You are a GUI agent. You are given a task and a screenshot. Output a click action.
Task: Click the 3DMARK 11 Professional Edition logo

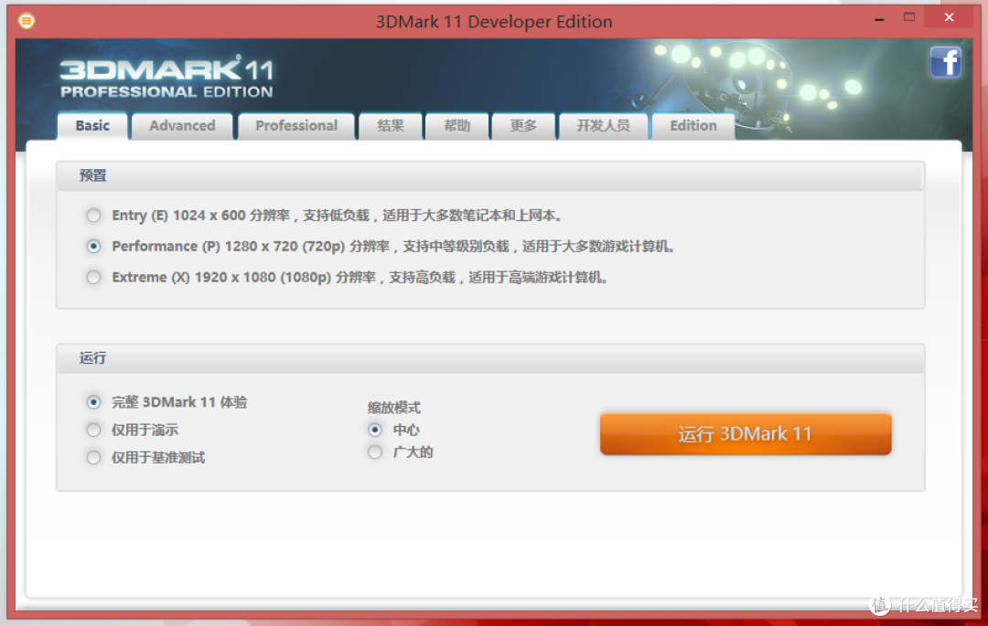click(x=167, y=77)
